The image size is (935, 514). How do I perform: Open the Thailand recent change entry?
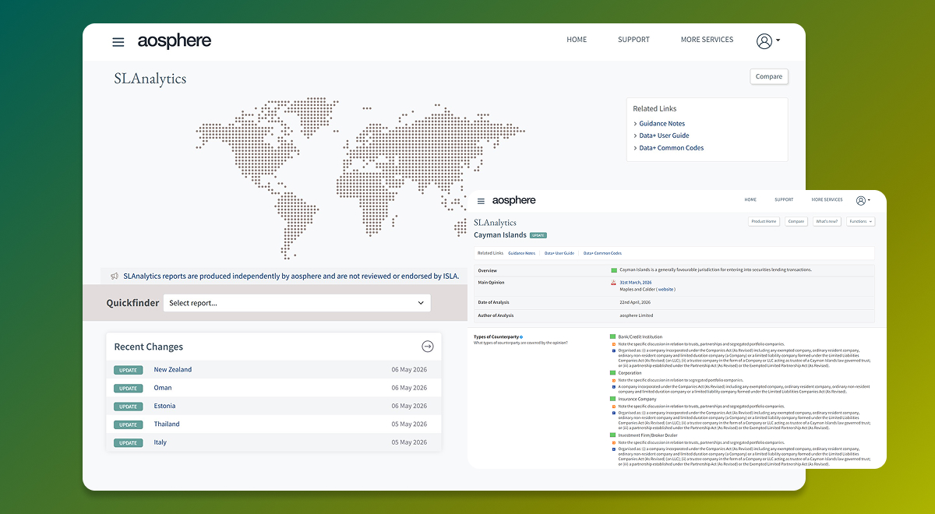coord(167,424)
